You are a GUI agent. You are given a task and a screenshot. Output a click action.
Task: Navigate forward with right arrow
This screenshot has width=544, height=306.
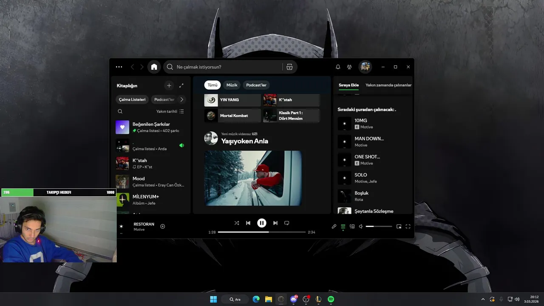click(142, 67)
